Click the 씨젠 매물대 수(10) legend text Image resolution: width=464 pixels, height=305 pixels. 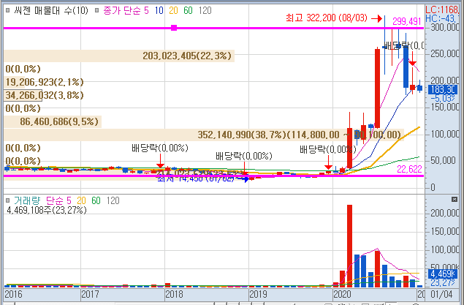click(x=51, y=11)
